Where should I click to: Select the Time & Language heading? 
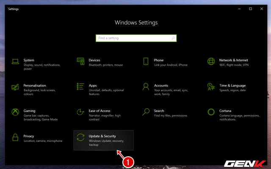232,85
